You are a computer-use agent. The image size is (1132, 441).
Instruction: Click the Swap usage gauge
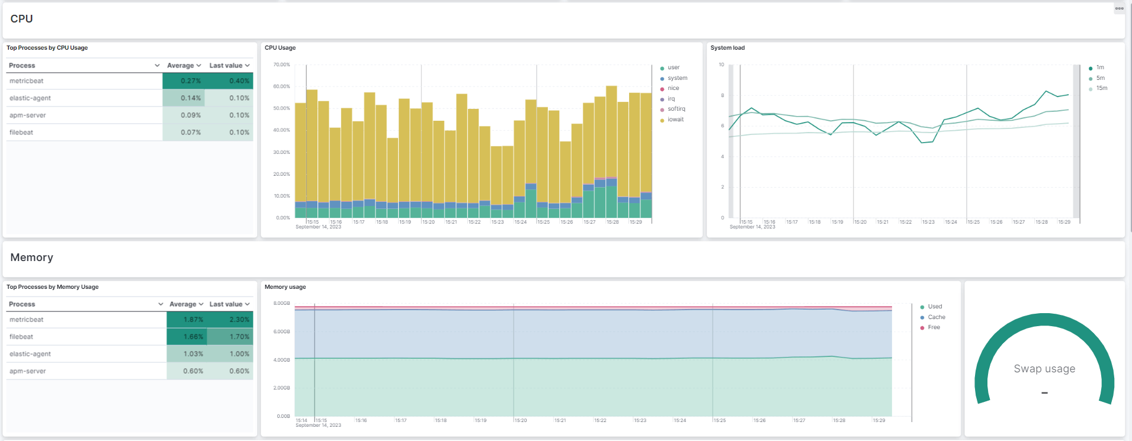(x=1044, y=359)
